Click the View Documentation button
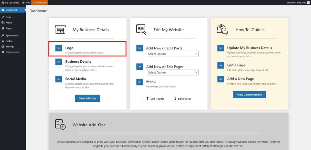This screenshot has width=311, height=150. click(249, 95)
